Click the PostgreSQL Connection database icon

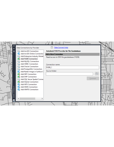pos(19,69)
